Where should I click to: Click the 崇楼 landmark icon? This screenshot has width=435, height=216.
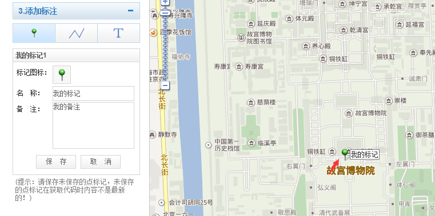[388, 101]
